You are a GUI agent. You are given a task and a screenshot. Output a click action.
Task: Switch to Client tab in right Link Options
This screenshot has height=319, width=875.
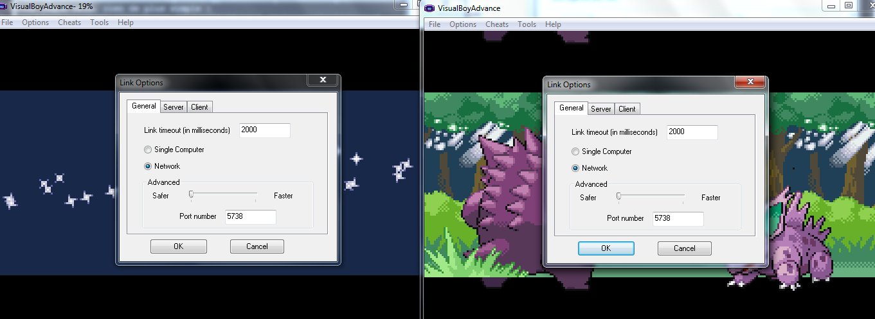[x=627, y=109]
